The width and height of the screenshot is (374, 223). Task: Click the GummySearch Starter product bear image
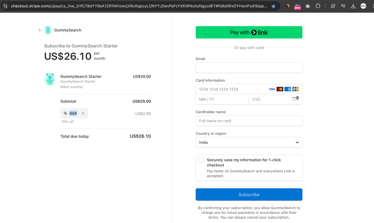pos(50,79)
